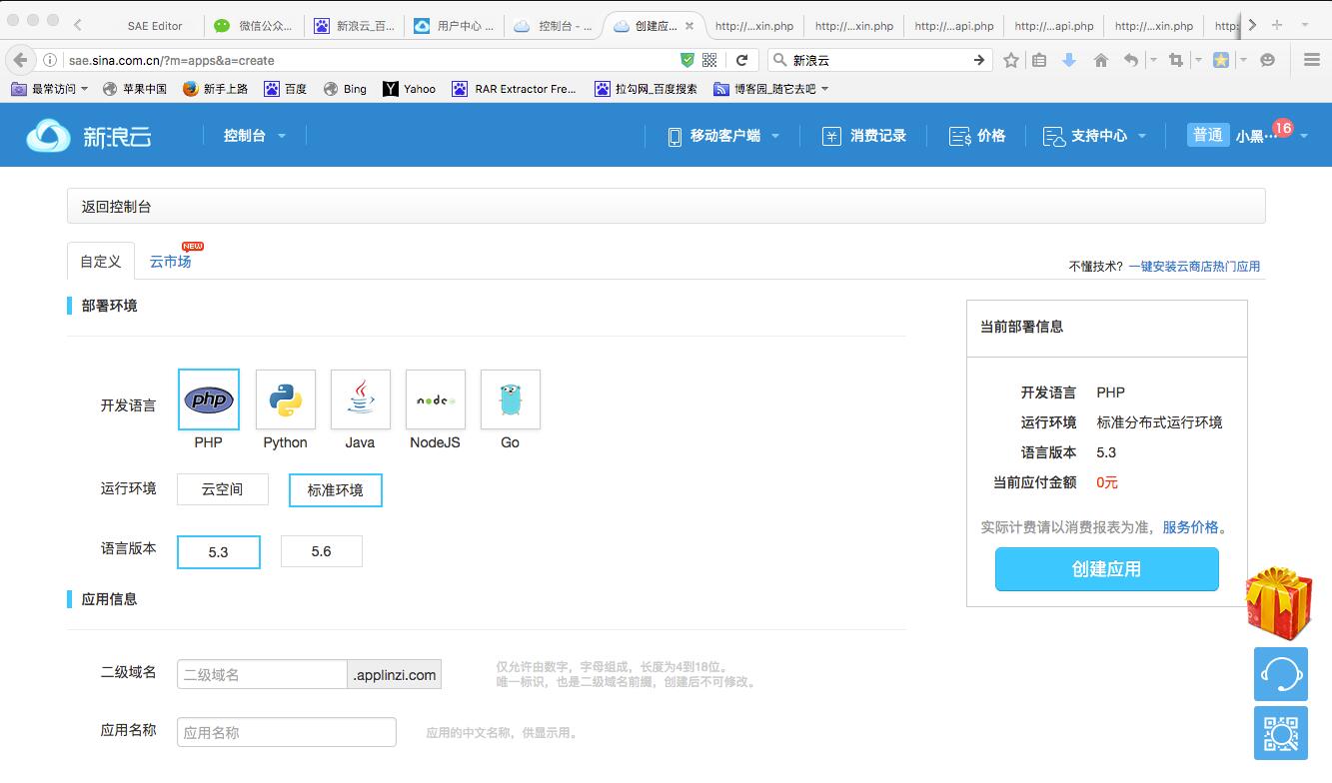The height and width of the screenshot is (783, 1332).
Task: Switch to SAE Editor browser tab
Action: (155, 26)
